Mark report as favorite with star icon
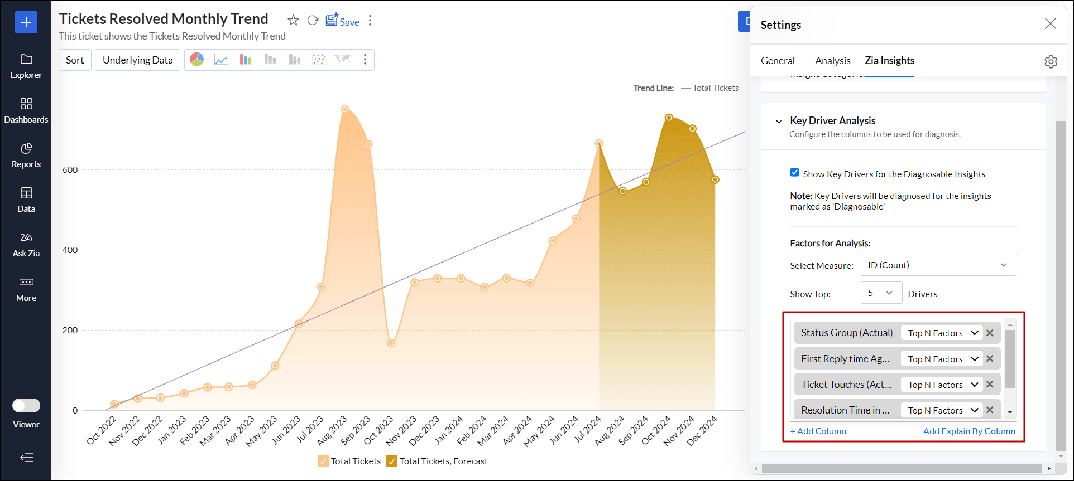The width and height of the screenshot is (1074, 481). [293, 21]
